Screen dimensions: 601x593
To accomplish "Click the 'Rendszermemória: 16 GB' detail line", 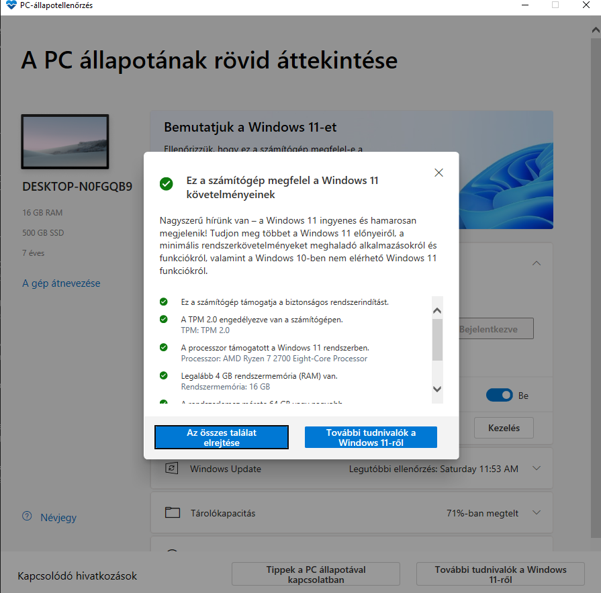I will (x=226, y=386).
